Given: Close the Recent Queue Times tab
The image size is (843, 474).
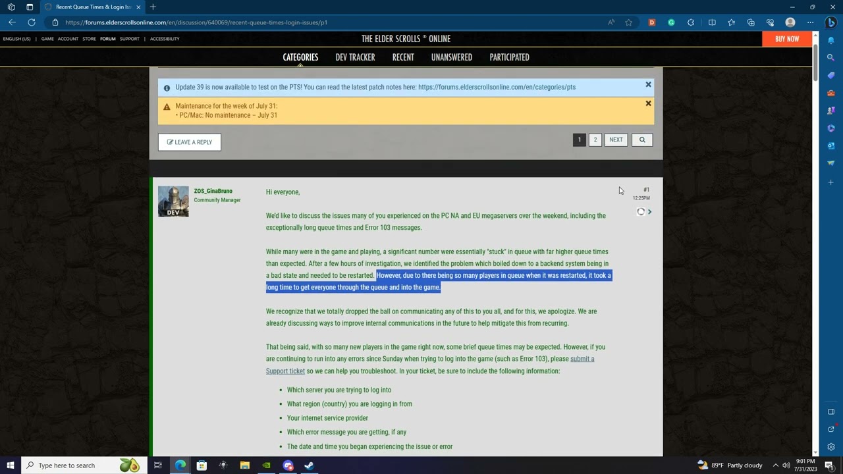Looking at the screenshot, I should [138, 7].
